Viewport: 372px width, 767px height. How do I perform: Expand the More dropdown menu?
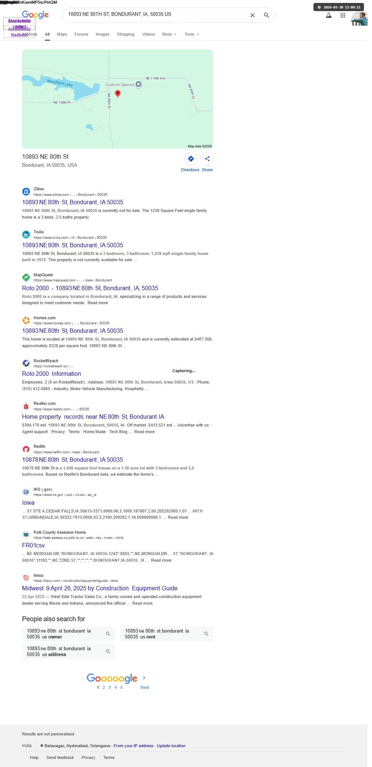(x=169, y=35)
